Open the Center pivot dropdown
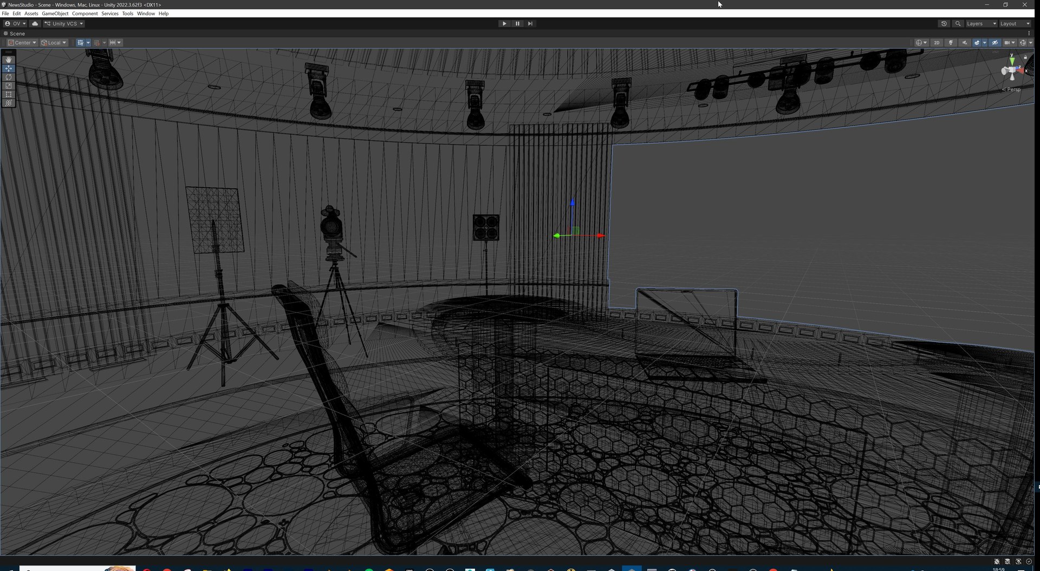The image size is (1040, 571). click(22, 43)
